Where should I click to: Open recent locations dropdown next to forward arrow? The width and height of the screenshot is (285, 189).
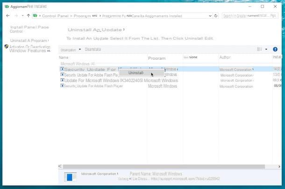[22, 16]
